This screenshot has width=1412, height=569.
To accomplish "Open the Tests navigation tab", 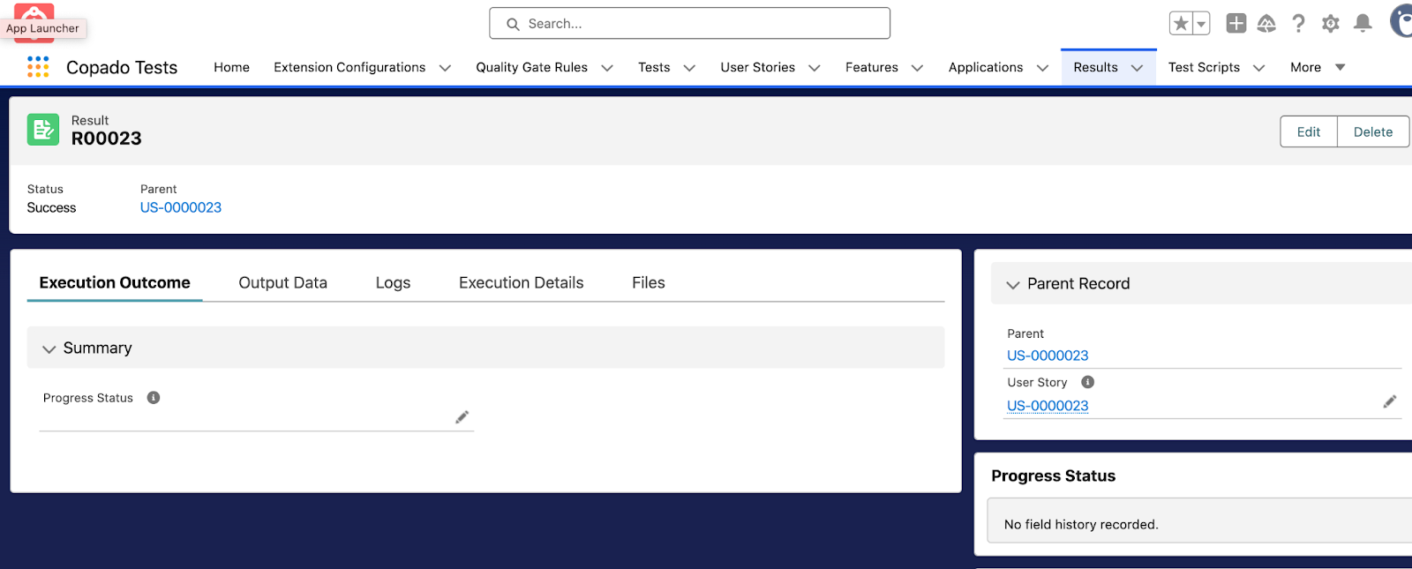I will point(654,67).
